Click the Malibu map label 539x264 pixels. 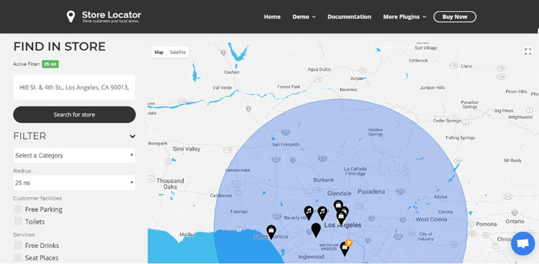click(x=187, y=235)
